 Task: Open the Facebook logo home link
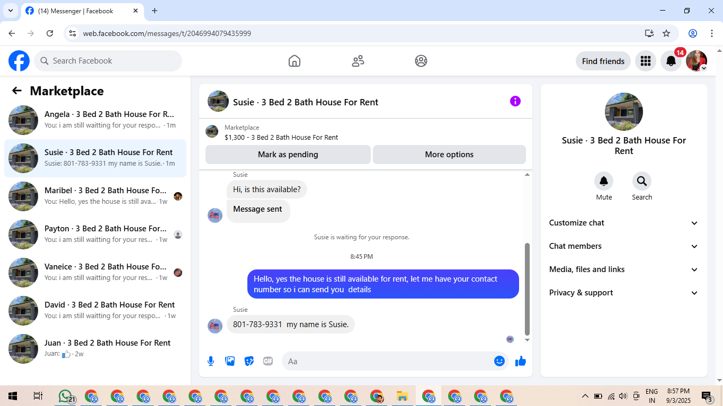coord(19,61)
